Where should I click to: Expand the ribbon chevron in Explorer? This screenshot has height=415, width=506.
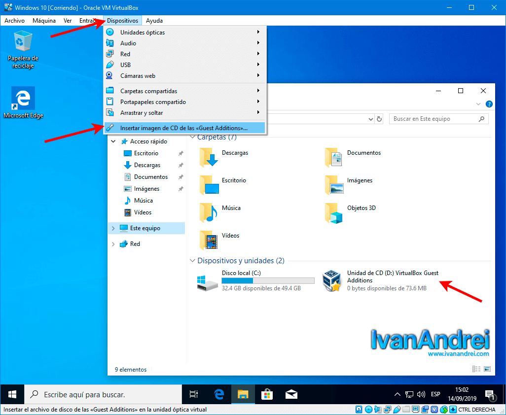478,104
